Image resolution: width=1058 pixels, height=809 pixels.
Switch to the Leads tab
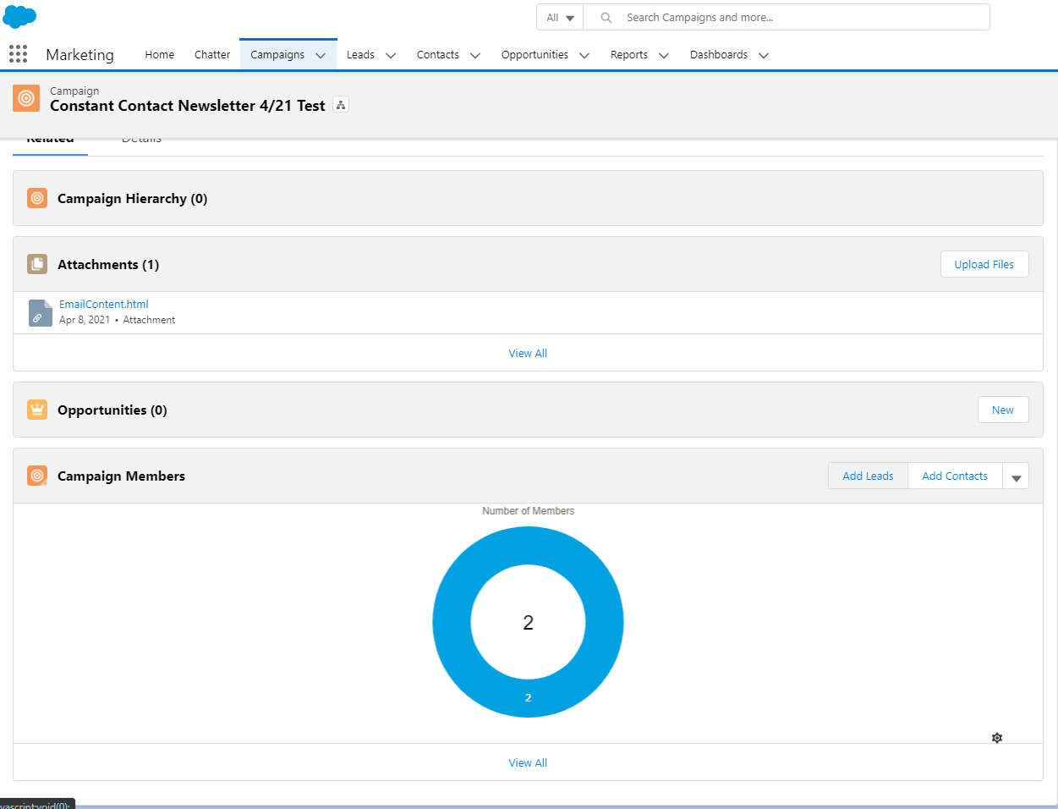(360, 54)
